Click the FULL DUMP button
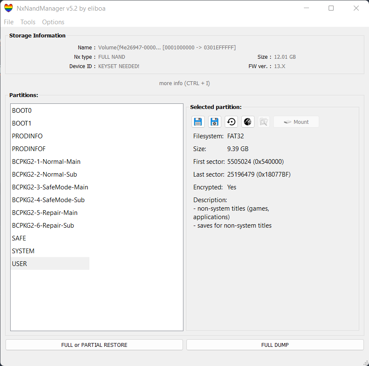 [275, 345]
